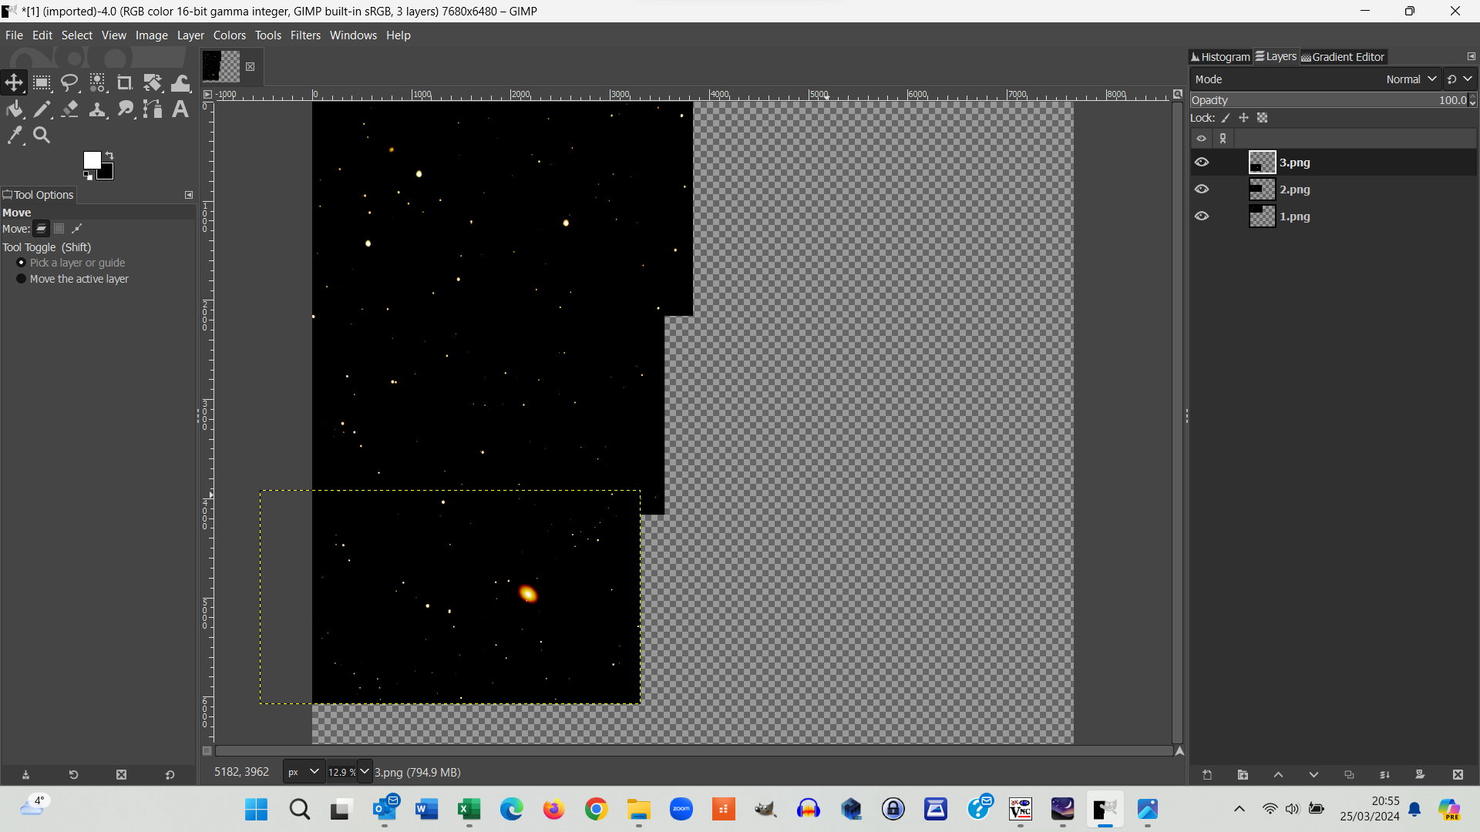Select the Smudge tool
Image resolution: width=1480 pixels, height=832 pixels.
125,109
